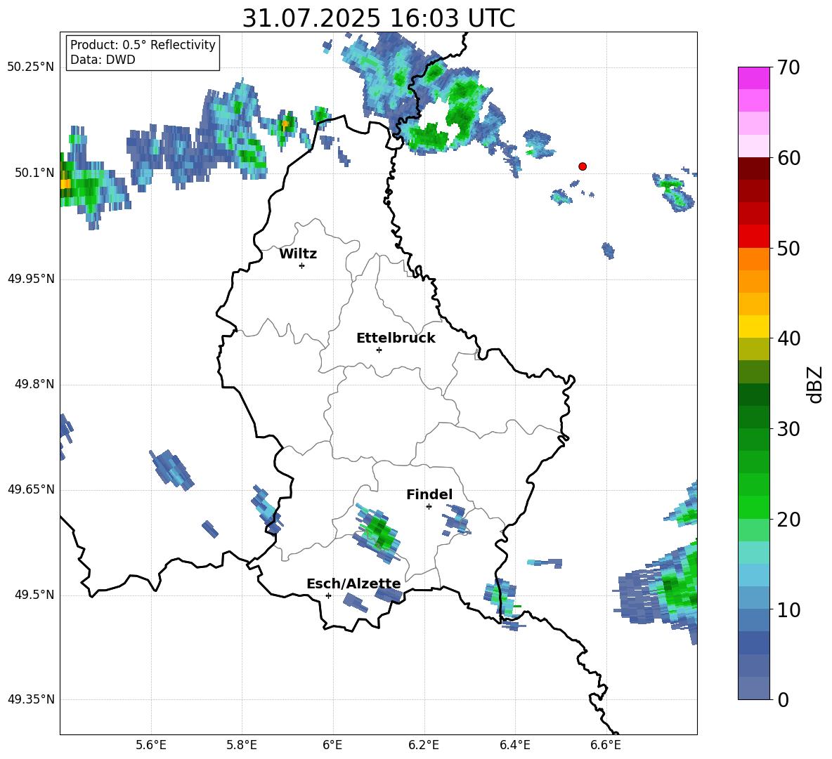Click the Wiltz station cross marker
Viewport: 832px width, 759px height.
point(302,265)
